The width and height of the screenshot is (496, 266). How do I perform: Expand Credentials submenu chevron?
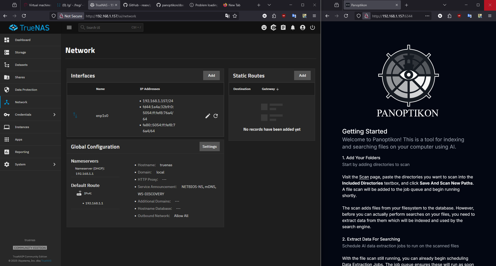pyautogui.click(x=54, y=115)
